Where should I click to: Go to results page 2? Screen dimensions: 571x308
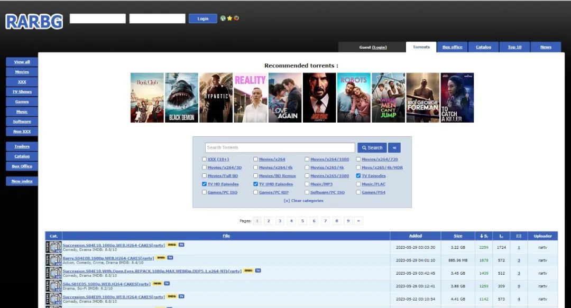click(269, 221)
